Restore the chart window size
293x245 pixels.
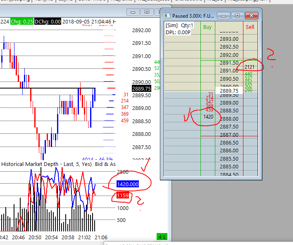[147, 12]
